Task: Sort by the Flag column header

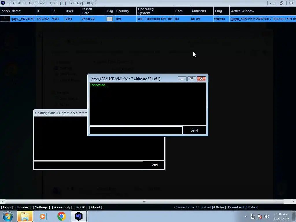Action: [x=110, y=11]
